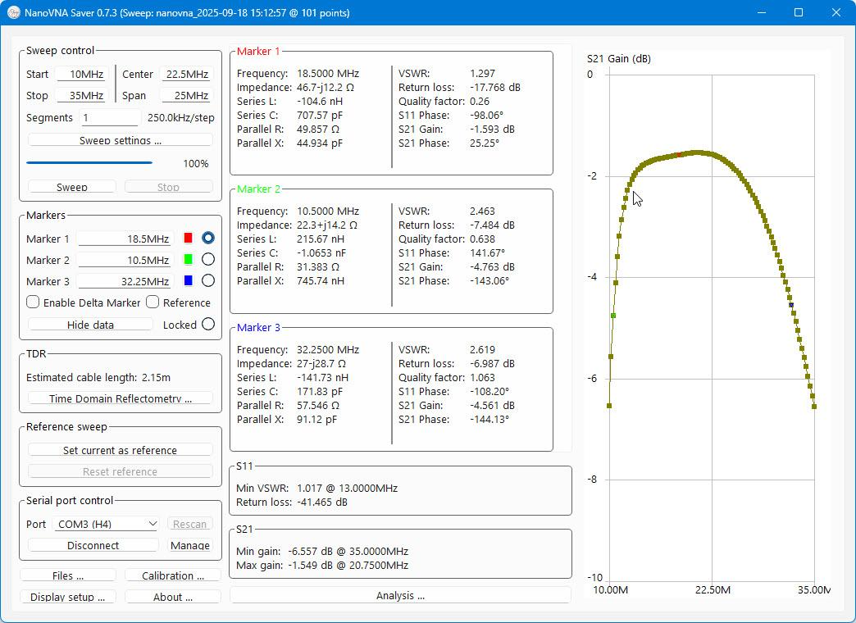Screen dimensions: 856x623
Task: Click the Estimated cable length 2.15m text
Action: 98,377
